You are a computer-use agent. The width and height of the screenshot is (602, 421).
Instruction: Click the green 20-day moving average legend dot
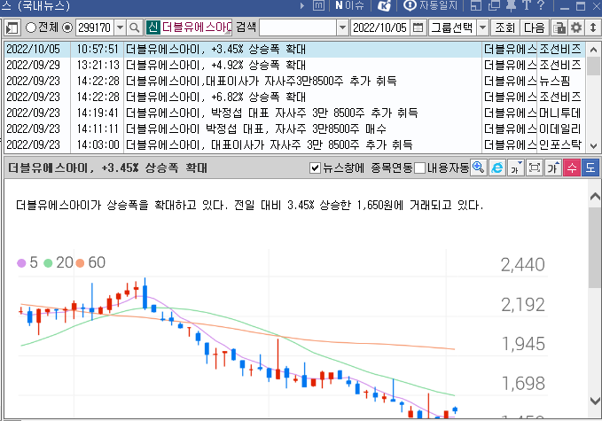pyautogui.click(x=48, y=263)
